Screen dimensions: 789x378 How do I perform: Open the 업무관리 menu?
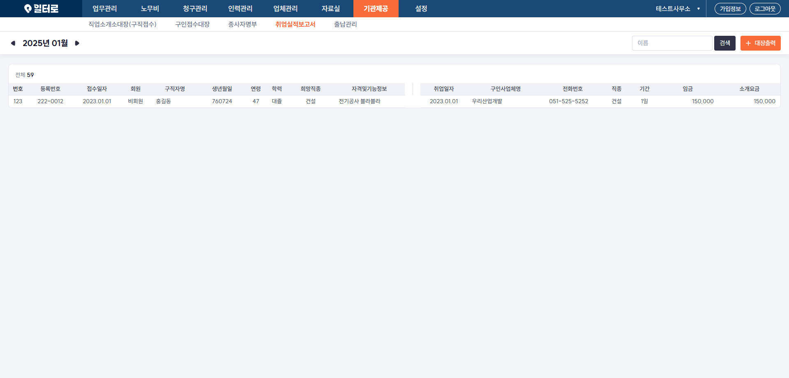[104, 9]
